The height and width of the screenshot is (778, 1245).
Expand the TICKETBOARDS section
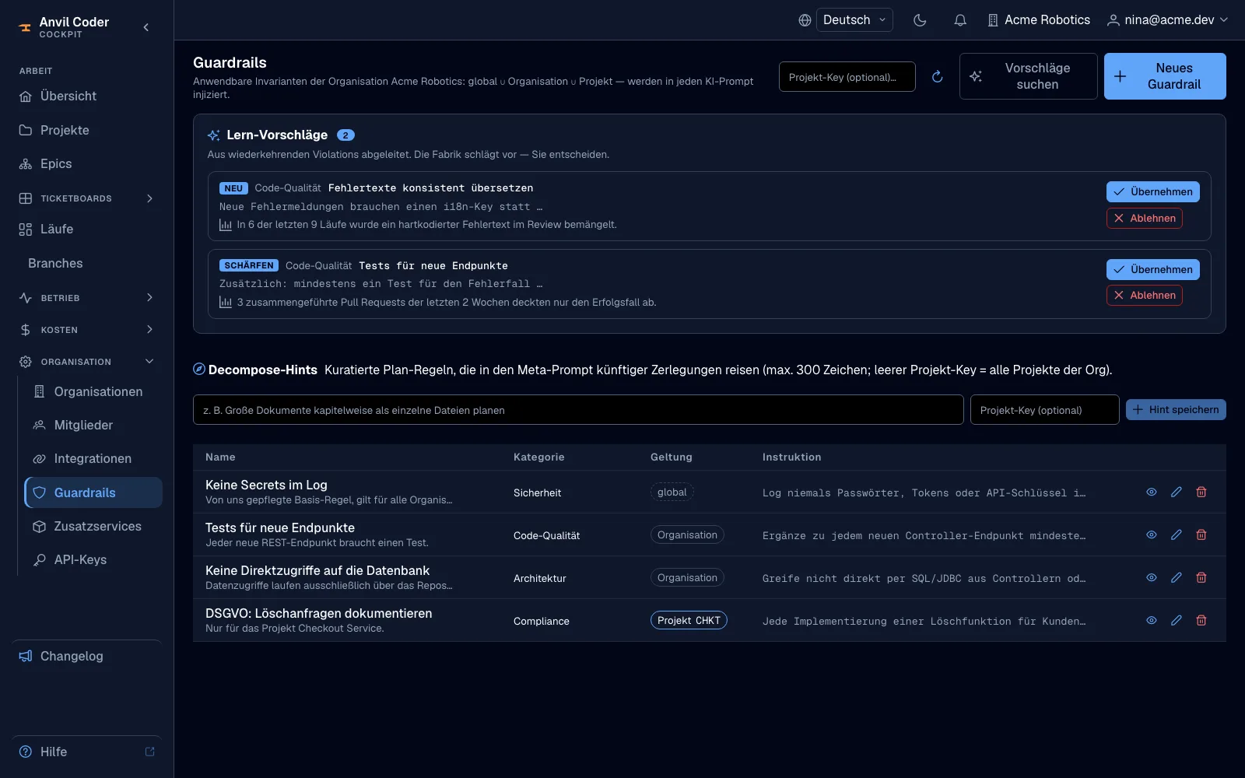[86, 198]
